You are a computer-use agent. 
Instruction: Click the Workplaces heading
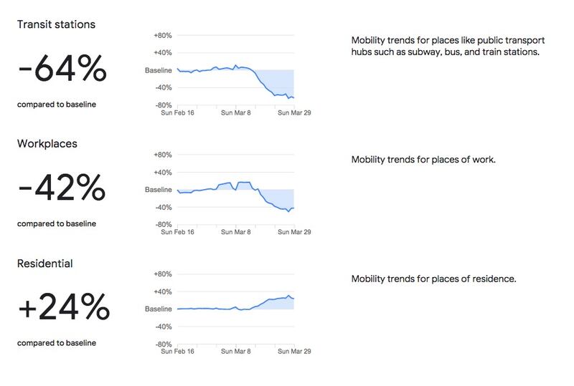(x=47, y=144)
